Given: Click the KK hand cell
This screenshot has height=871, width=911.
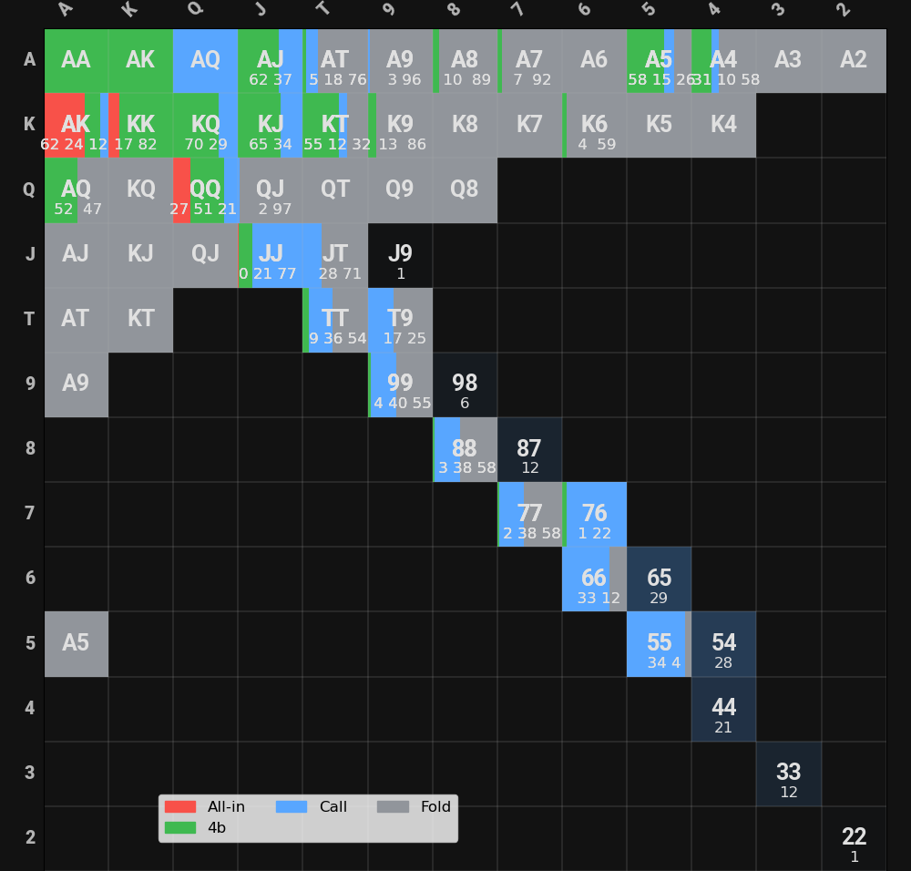Looking at the screenshot, I should [140, 126].
